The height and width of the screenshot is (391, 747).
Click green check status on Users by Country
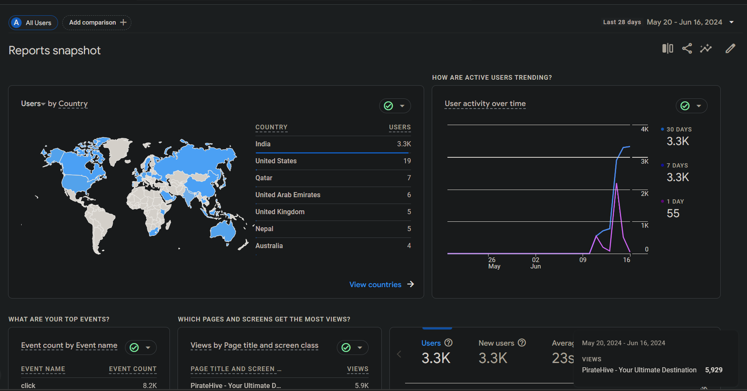(389, 106)
